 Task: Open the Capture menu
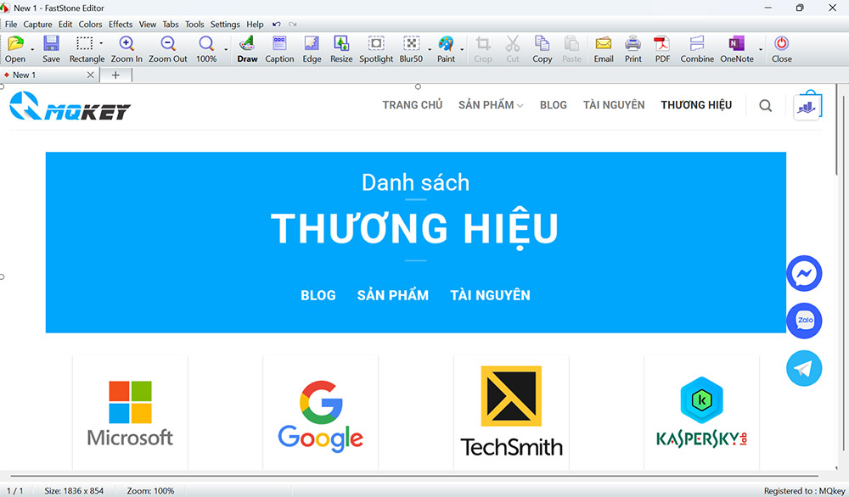37,25
